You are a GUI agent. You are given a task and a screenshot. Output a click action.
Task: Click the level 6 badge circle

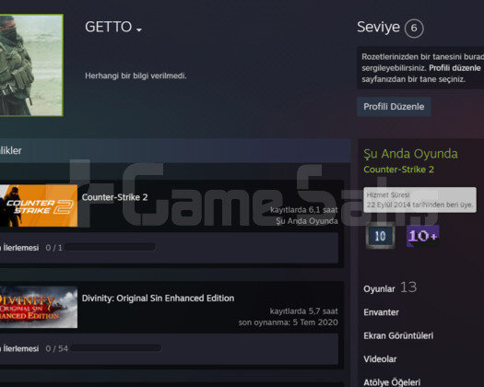point(414,29)
